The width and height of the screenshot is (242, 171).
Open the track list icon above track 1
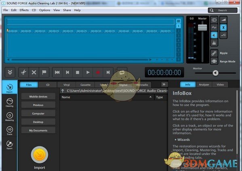click(x=179, y=21)
